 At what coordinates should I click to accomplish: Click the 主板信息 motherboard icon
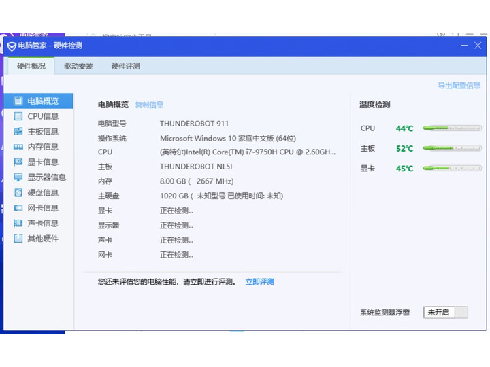[x=18, y=131]
